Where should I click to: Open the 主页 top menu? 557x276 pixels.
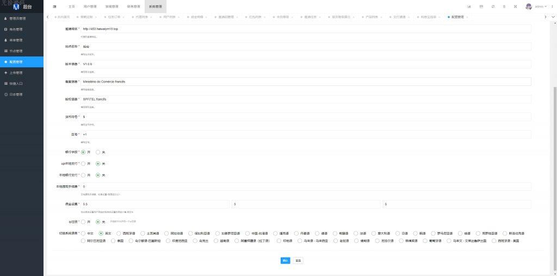72,7
